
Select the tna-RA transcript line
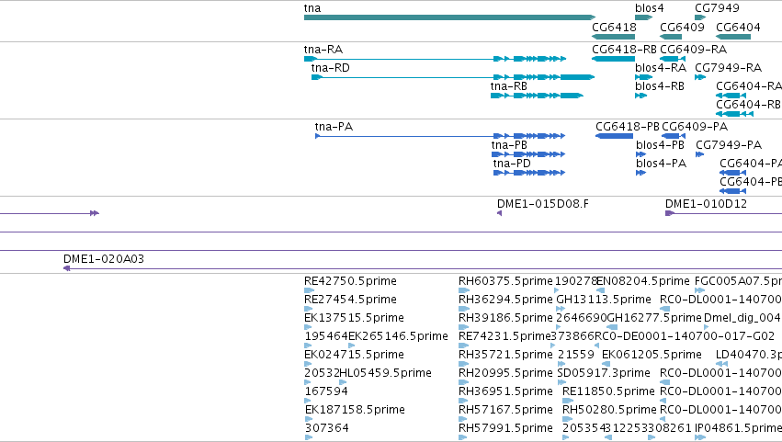(x=435, y=59)
